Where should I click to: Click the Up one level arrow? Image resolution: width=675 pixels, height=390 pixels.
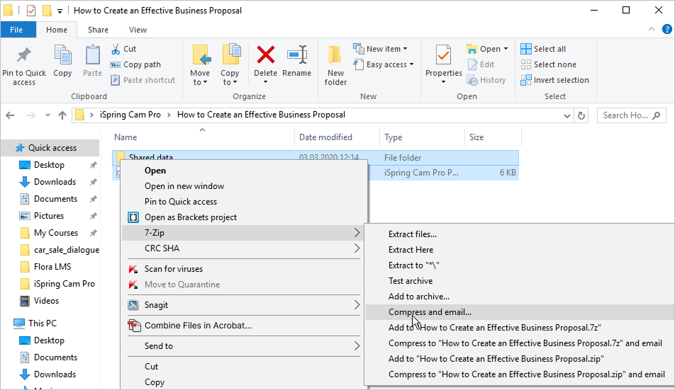pos(62,115)
